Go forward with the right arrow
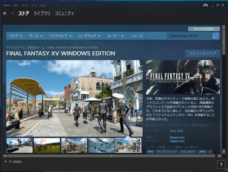Image resolution: width=228 pixels, height=172 pixels. point(13,14)
